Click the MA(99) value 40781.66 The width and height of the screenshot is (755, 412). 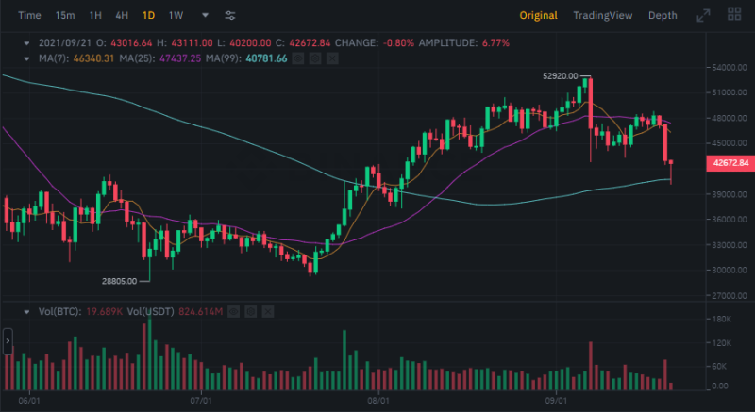pyautogui.click(x=266, y=58)
